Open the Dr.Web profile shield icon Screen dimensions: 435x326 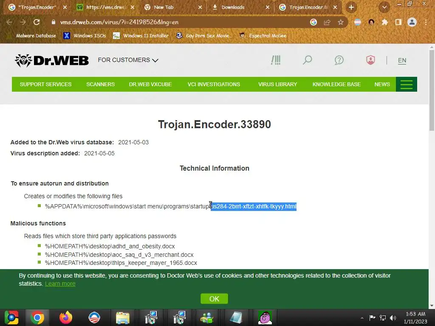point(370,60)
